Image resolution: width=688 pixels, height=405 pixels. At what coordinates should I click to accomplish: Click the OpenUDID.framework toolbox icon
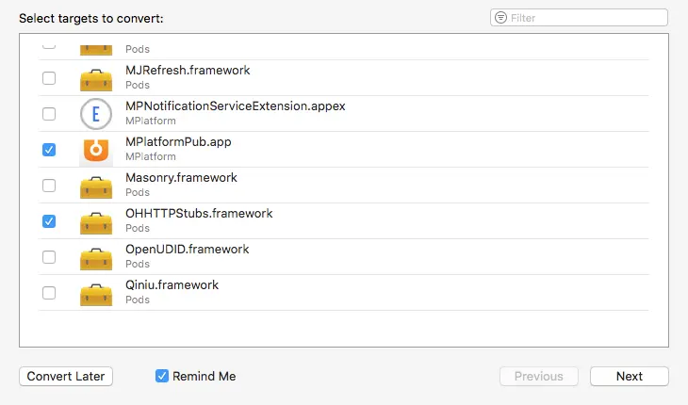[x=96, y=257]
